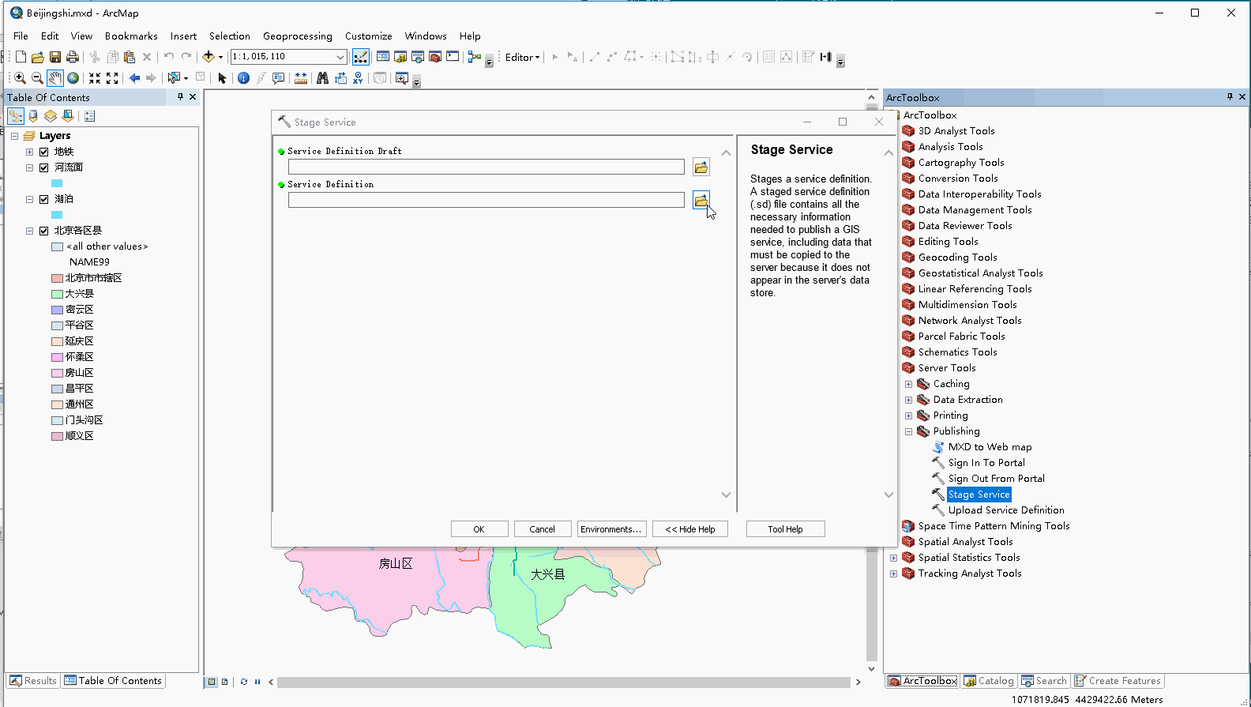
Task: Click the Hide Help button
Action: click(690, 529)
